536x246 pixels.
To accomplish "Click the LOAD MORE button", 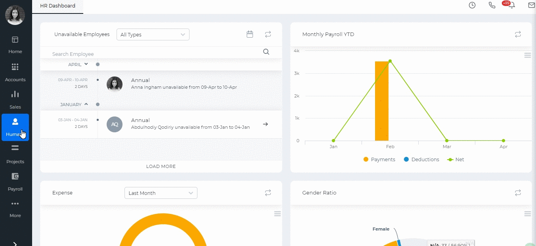I will (x=161, y=166).
